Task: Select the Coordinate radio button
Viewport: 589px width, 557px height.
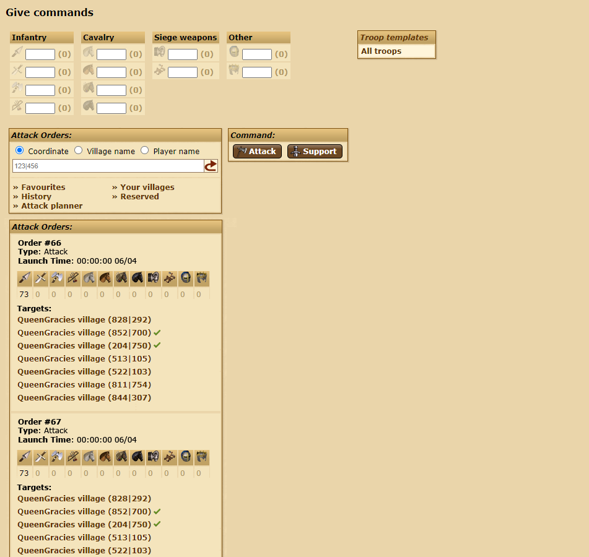Action: (19, 150)
